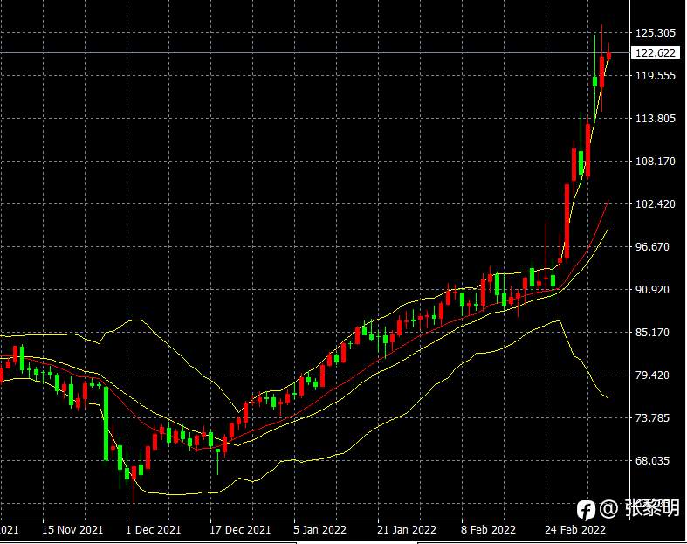Screen dimensions: 687x544
Task: Click the current price label 122.622
Action: (x=656, y=53)
